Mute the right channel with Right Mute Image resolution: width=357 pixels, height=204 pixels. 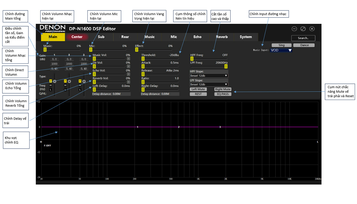click(x=223, y=89)
